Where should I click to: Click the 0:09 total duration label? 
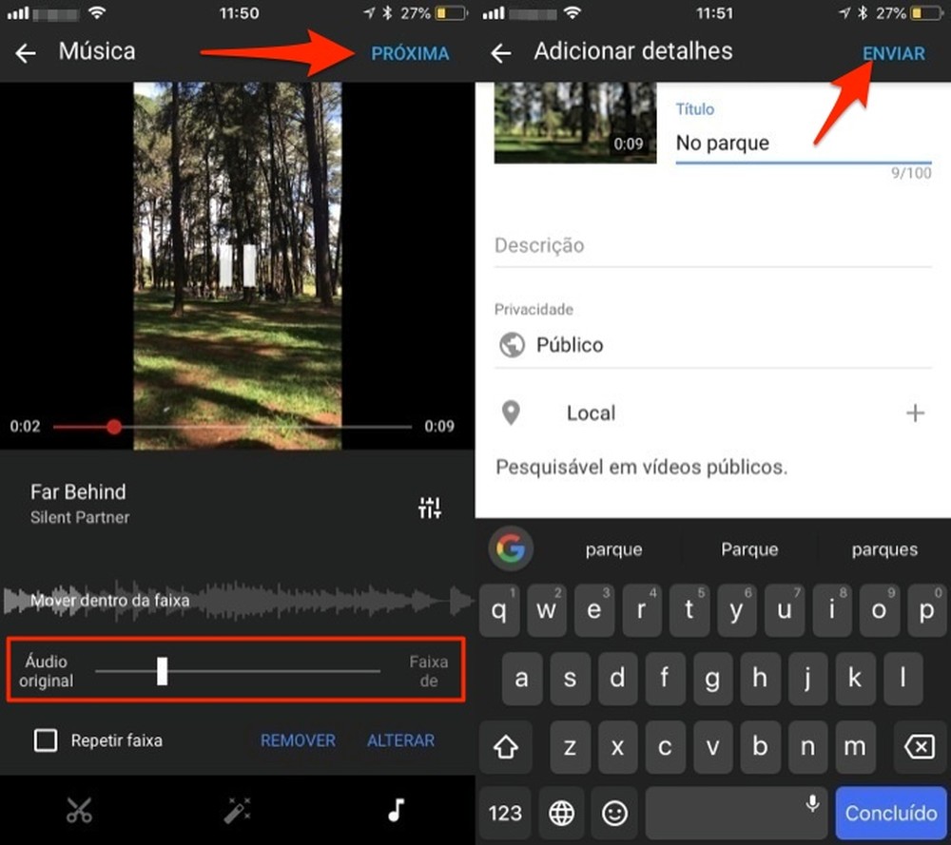pos(439,426)
